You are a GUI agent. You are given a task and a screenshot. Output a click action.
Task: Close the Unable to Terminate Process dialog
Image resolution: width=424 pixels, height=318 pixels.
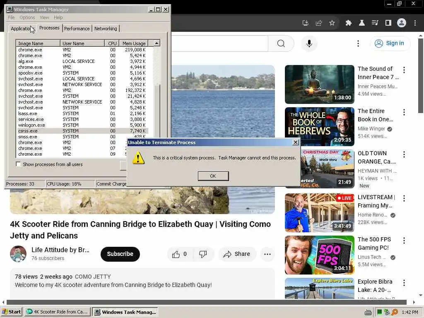(x=296, y=142)
